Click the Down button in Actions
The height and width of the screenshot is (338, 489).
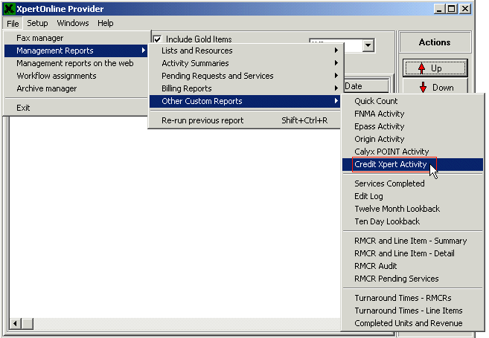point(435,86)
